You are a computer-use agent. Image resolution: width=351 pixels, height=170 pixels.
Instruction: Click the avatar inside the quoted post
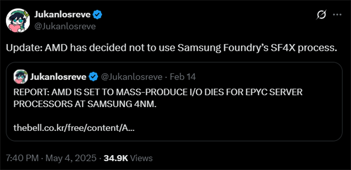click(x=21, y=77)
